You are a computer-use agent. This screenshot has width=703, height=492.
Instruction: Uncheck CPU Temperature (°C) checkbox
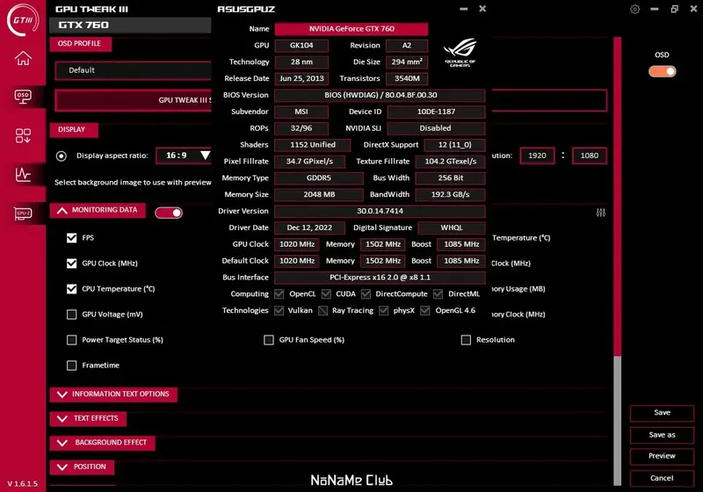click(x=72, y=288)
